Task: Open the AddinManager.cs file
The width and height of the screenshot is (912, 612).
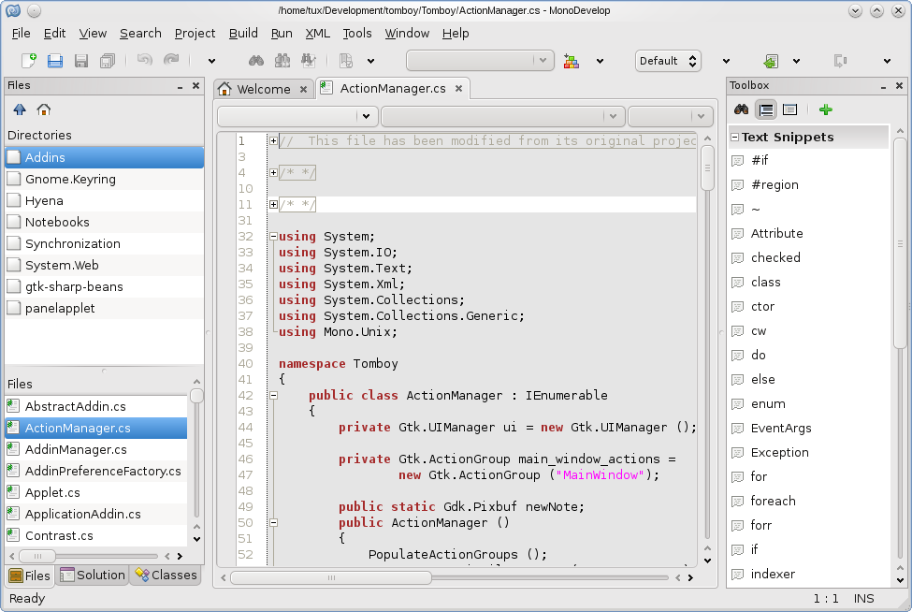Action: click(75, 449)
